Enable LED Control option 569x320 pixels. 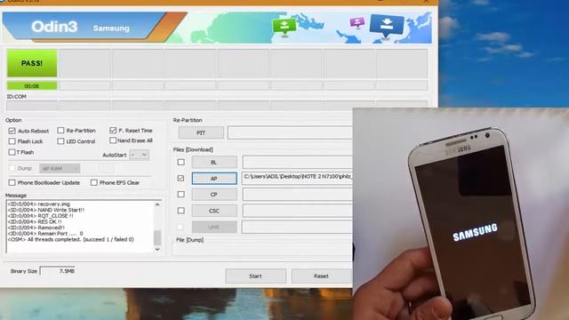60,141
